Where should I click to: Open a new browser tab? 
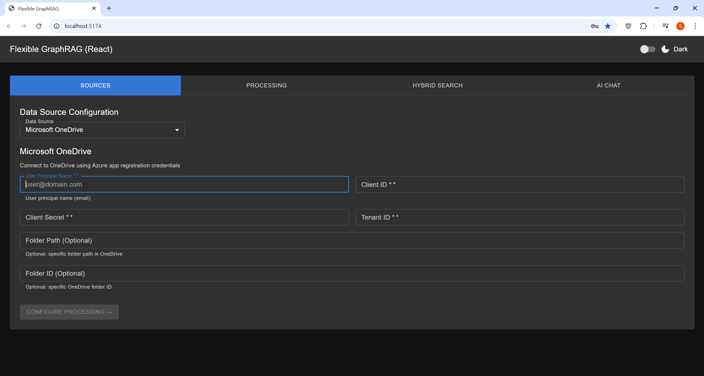[x=109, y=8]
